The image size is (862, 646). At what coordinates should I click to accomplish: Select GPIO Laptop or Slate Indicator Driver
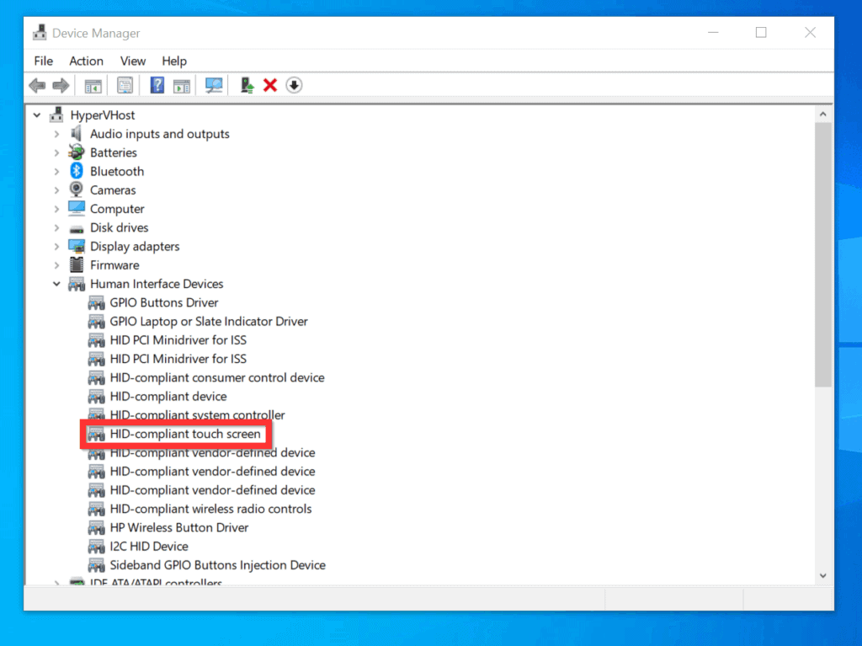(x=209, y=322)
